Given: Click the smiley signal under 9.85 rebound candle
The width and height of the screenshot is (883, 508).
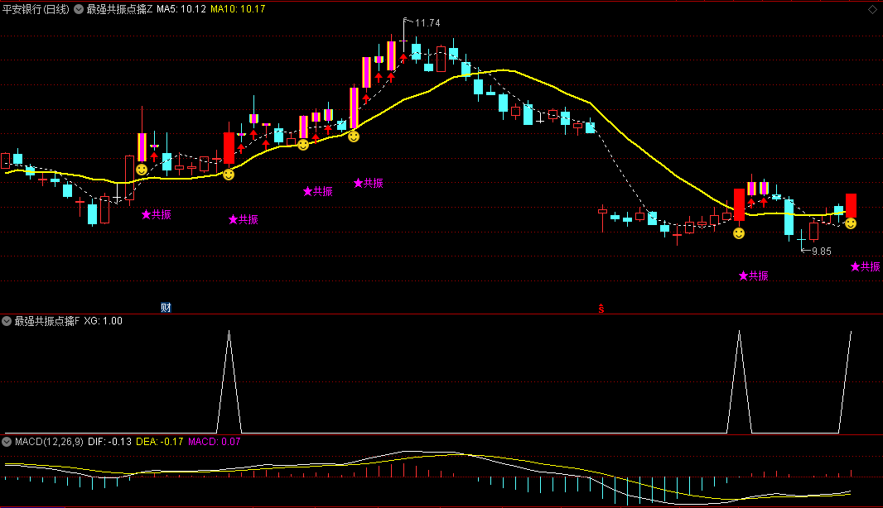Looking at the screenshot, I should point(739,233).
